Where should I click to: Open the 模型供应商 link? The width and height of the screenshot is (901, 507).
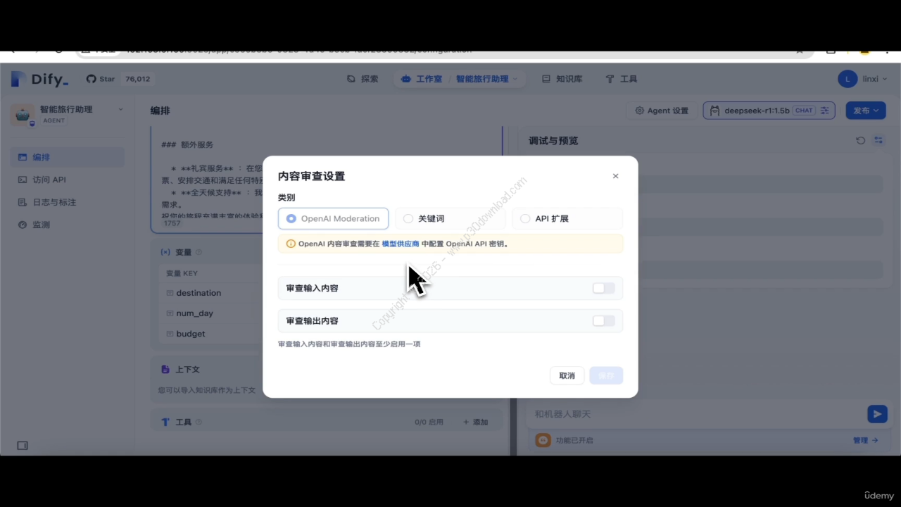click(400, 244)
